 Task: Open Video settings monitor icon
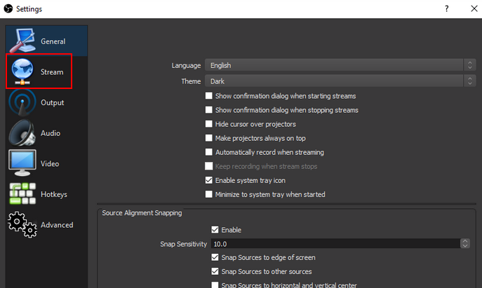pos(22,163)
